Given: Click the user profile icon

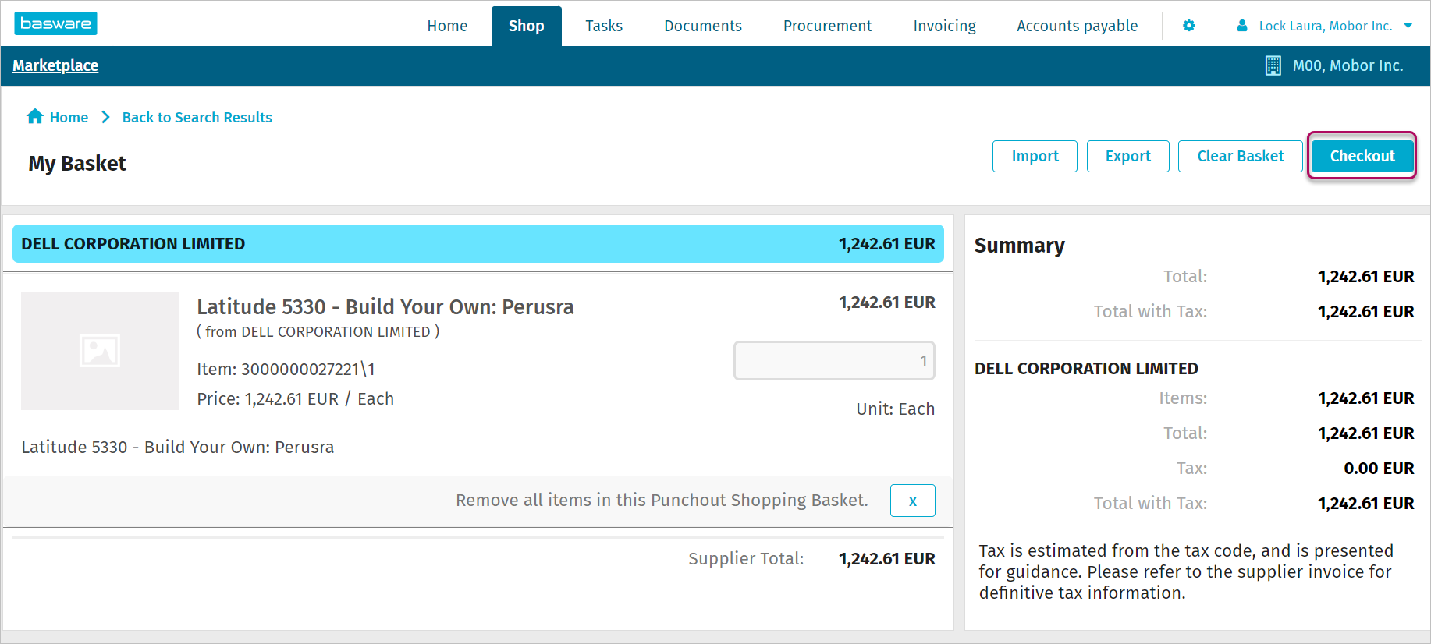Looking at the screenshot, I should click(x=1242, y=26).
